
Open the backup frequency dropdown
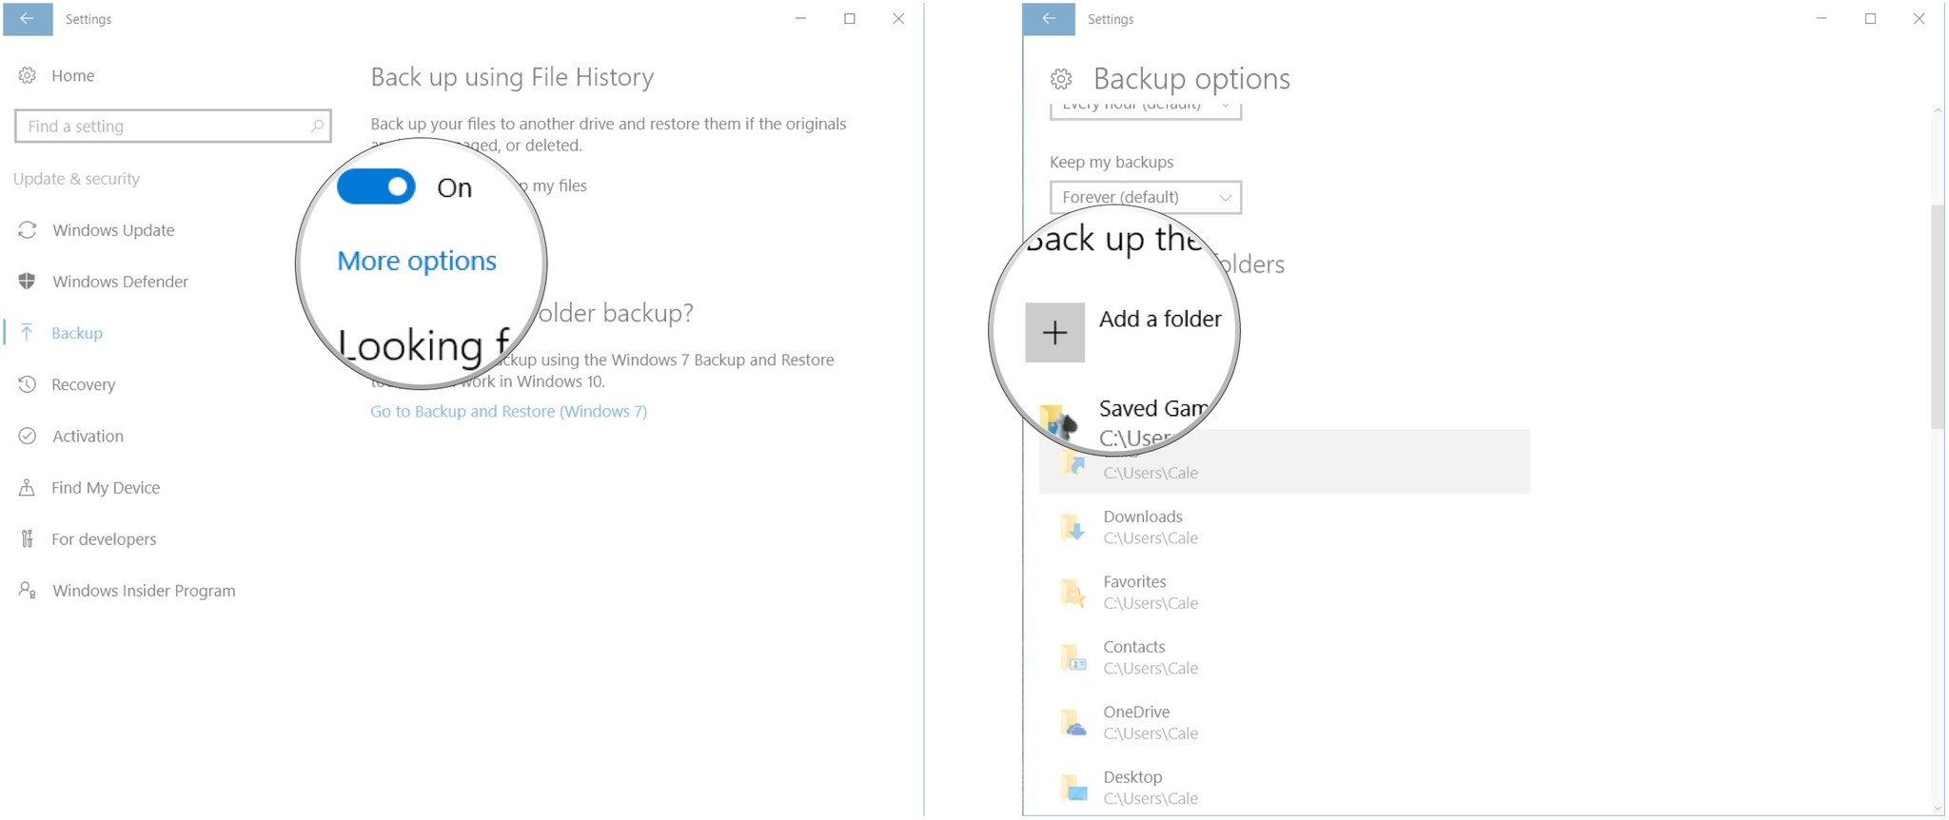(1145, 108)
